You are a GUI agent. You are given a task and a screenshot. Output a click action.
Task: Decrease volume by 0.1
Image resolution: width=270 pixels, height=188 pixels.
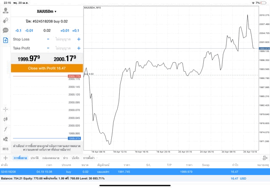point(18,31)
